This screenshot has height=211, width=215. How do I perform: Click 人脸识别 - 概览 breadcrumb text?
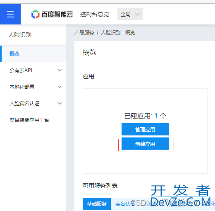118,33
